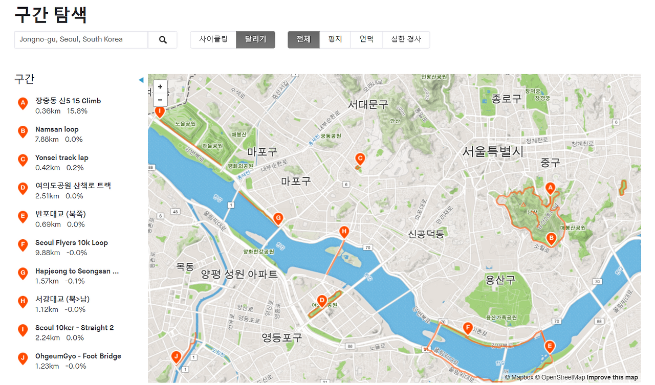This screenshot has width=655, height=385.
Task: Select the Namsan loop segment from the list
Action: click(x=57, y=129)
